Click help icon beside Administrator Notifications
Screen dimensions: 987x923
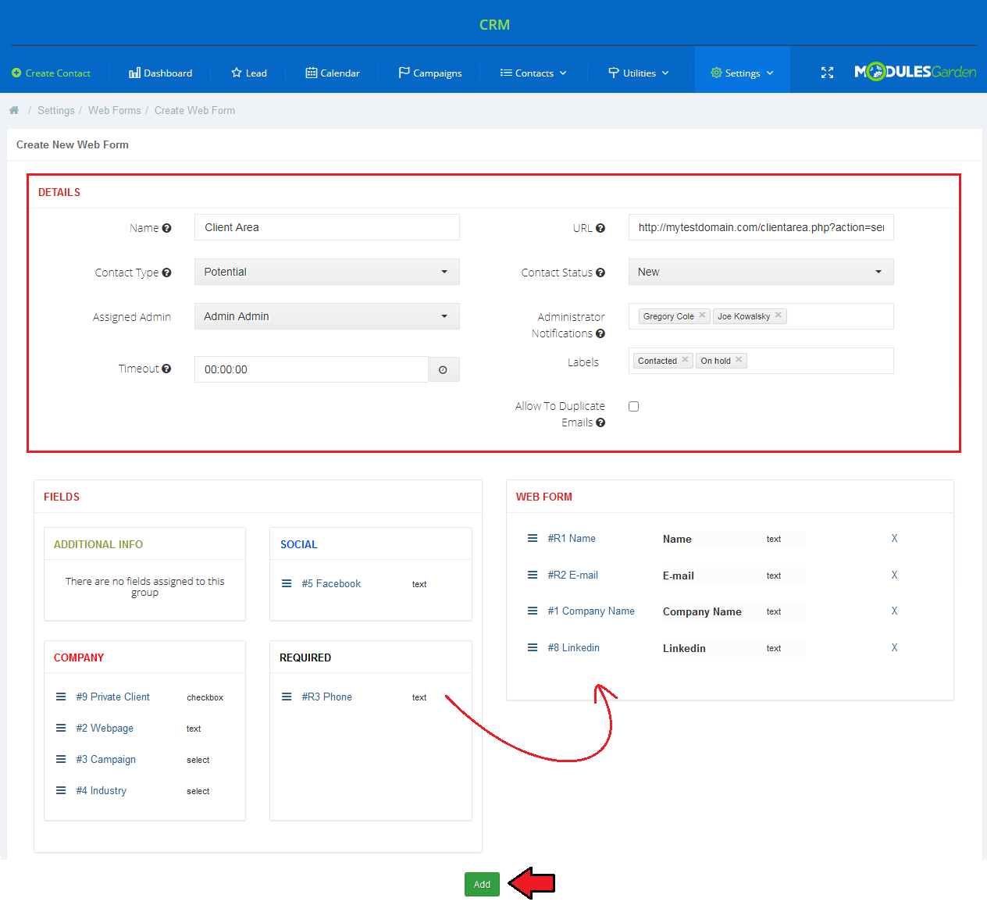click(600, 333)
